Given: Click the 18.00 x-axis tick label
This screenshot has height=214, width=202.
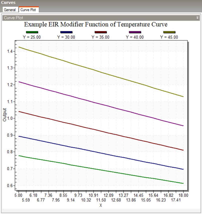Looking at the screenshot, I should (x=184, y=195).
